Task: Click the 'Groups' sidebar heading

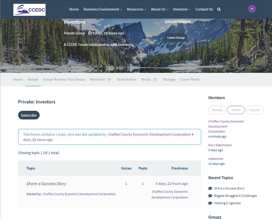Action: tap(215, 217)
